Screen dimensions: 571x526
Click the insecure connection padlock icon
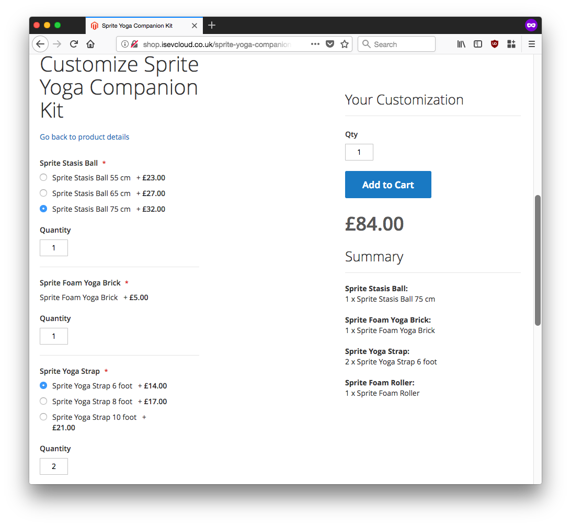click(134, 44)
